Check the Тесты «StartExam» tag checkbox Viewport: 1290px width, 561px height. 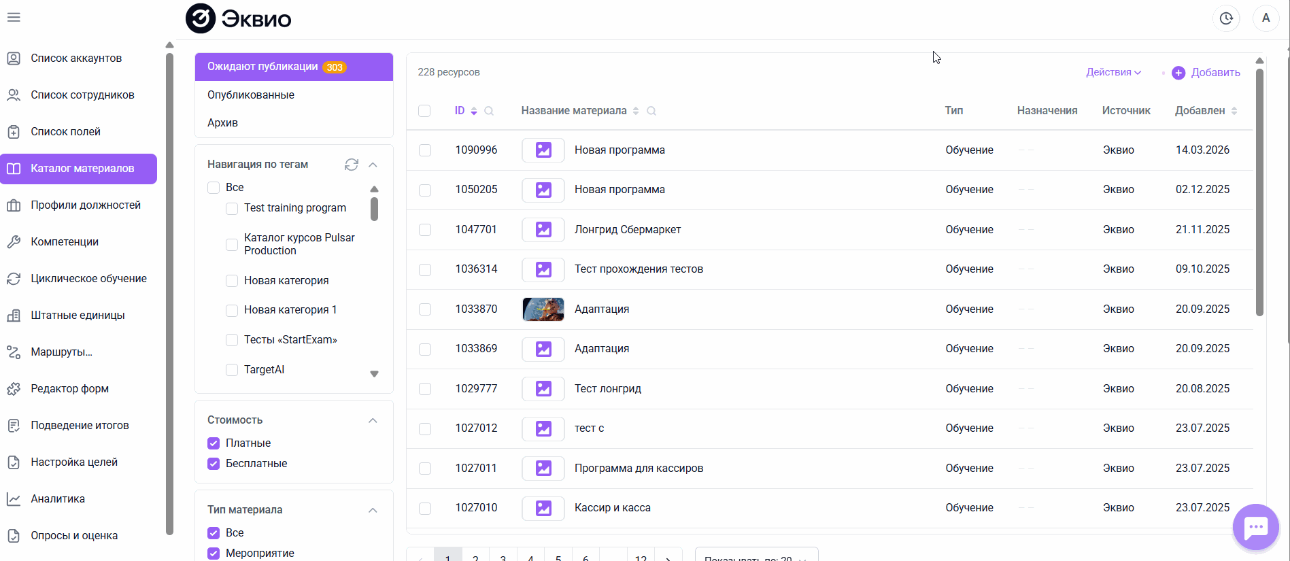[x=232, y=340]
